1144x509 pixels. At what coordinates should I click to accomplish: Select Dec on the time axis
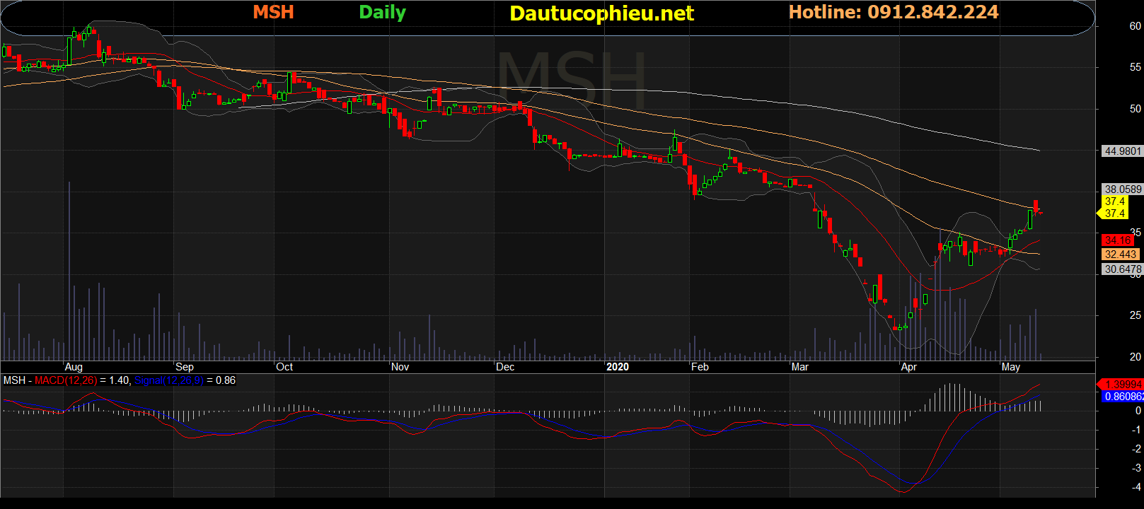tap(504, 367)
